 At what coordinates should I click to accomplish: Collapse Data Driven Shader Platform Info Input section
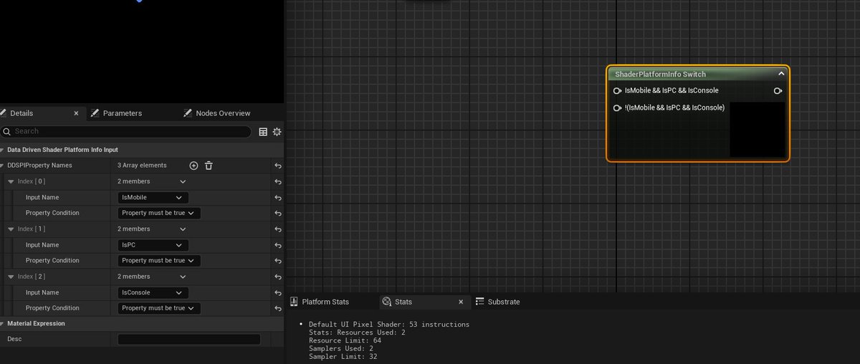coord(4,150)
